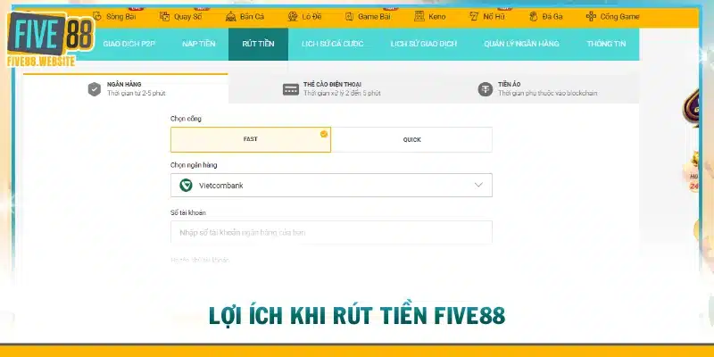This screenshot has width=714, height=357.
Task: Click the Sòng Bài cards icon
Action: [x=97, y=16]
